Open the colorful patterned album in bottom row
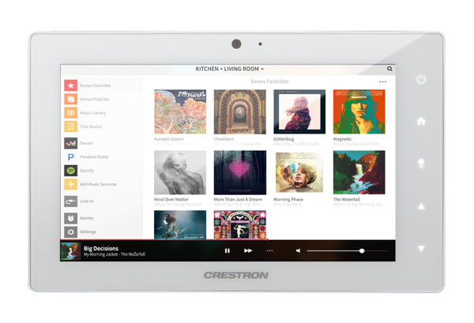Viewport: 474px width, 323px height. [240, 225]
